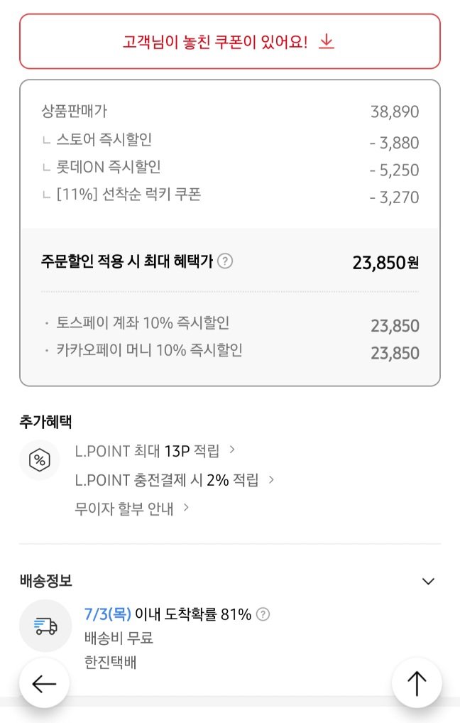460x723 pixels.
Task: Tap the [11%] 선착순 럭키 쿠폰 line
Action: tap(128, 194)
